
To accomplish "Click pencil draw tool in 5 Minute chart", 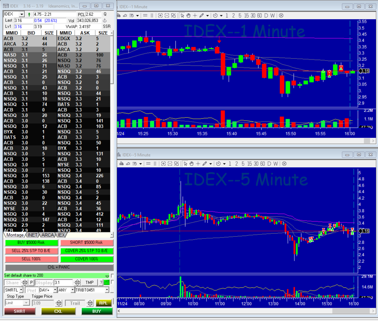I will pyautogui.click(x=205, y=163).
